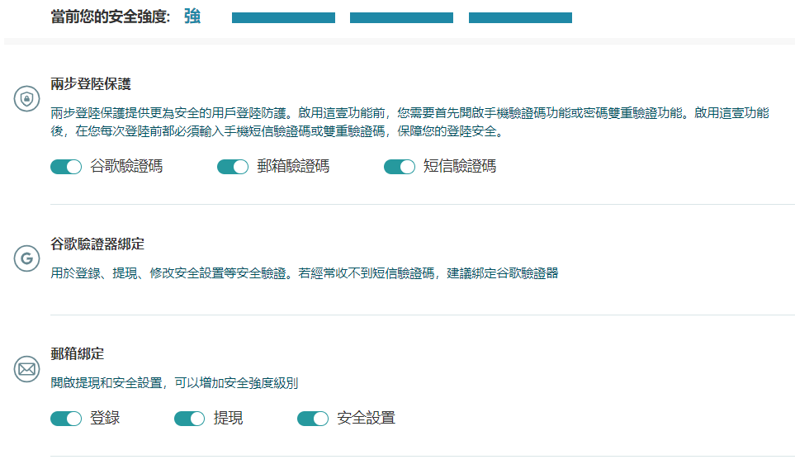Disable the 短信驗證碼 switch

tap(400, 167)
